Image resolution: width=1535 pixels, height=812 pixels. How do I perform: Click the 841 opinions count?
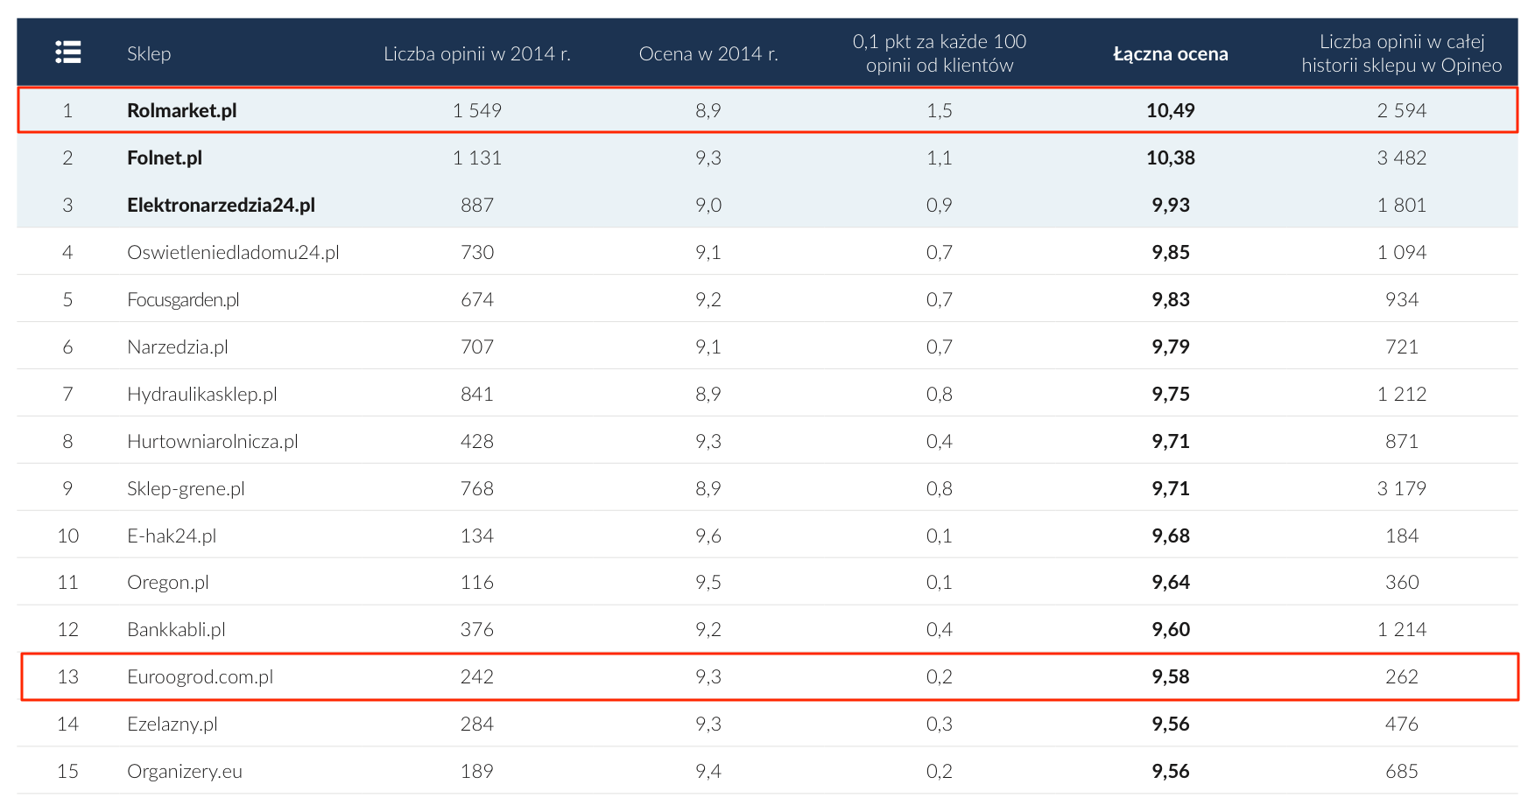[477, 394]
